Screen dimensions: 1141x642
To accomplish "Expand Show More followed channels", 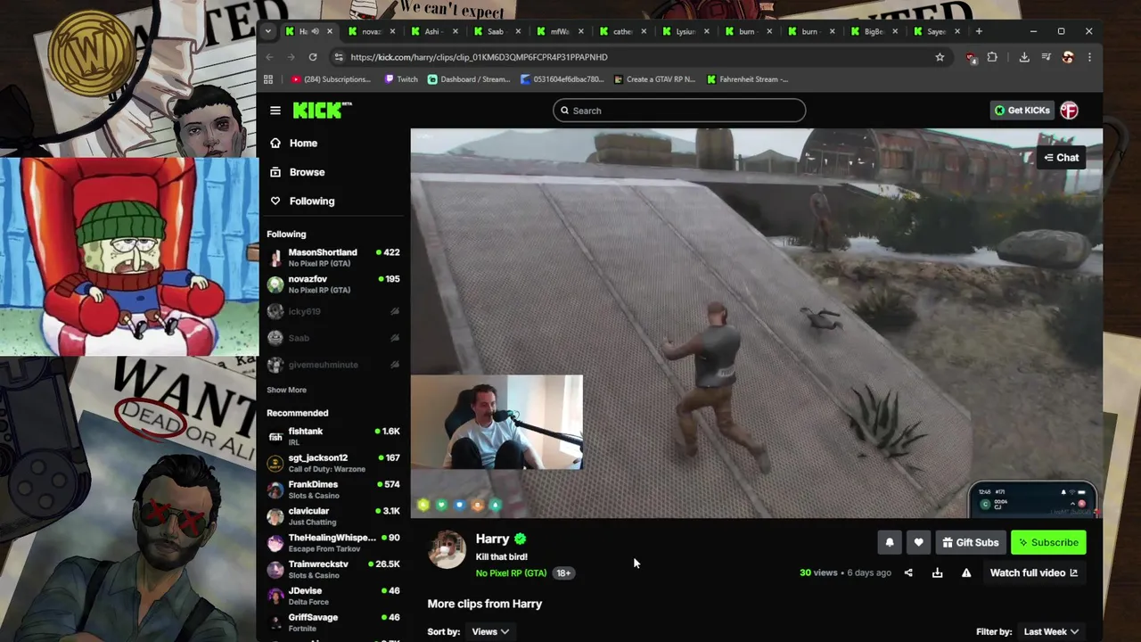I will coord(286,390).
